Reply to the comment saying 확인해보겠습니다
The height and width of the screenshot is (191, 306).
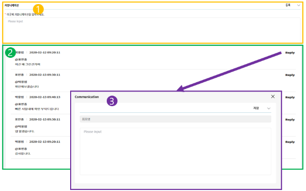click(290, 75)
